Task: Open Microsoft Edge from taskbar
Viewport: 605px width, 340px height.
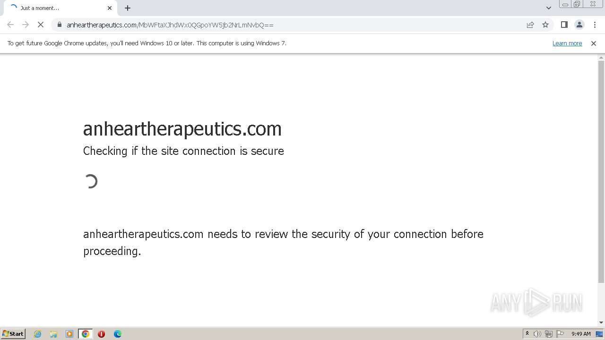Action: [x=118, y=334]
